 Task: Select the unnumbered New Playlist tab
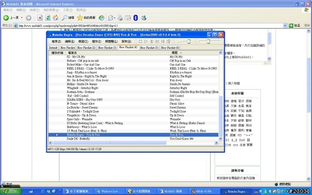pyautogui.click(x=67, y=48)
